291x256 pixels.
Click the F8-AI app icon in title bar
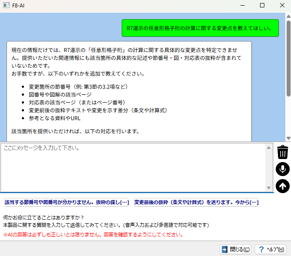coord(6,5)
